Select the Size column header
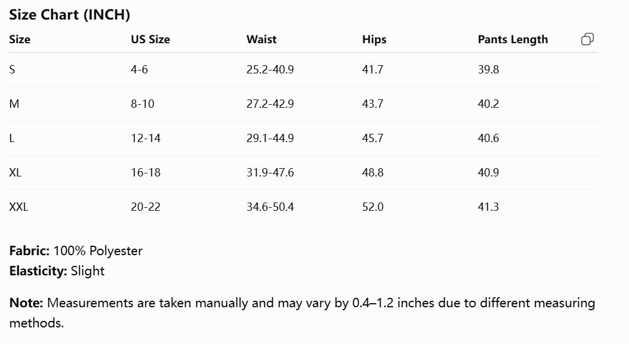This screenshot has width=629, height=344. (20, 39)
